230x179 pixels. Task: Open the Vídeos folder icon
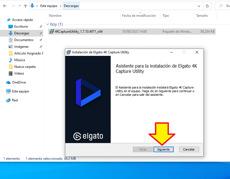coord(11,73)
